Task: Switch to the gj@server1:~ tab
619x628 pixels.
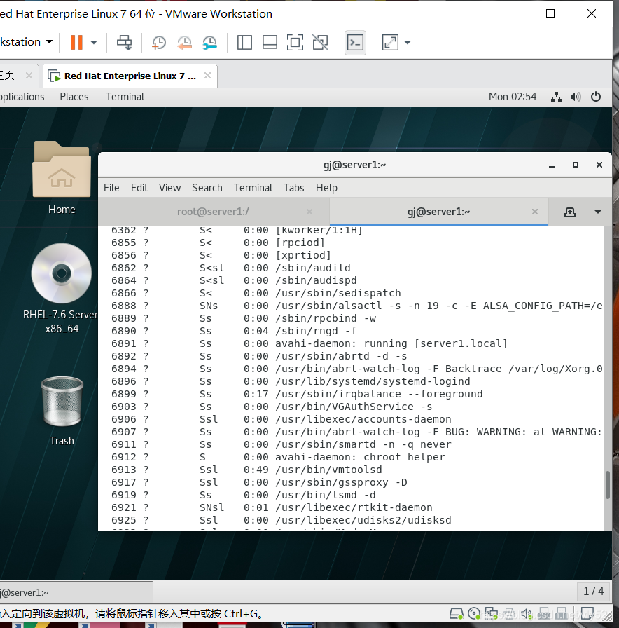Action: (438, 212)
